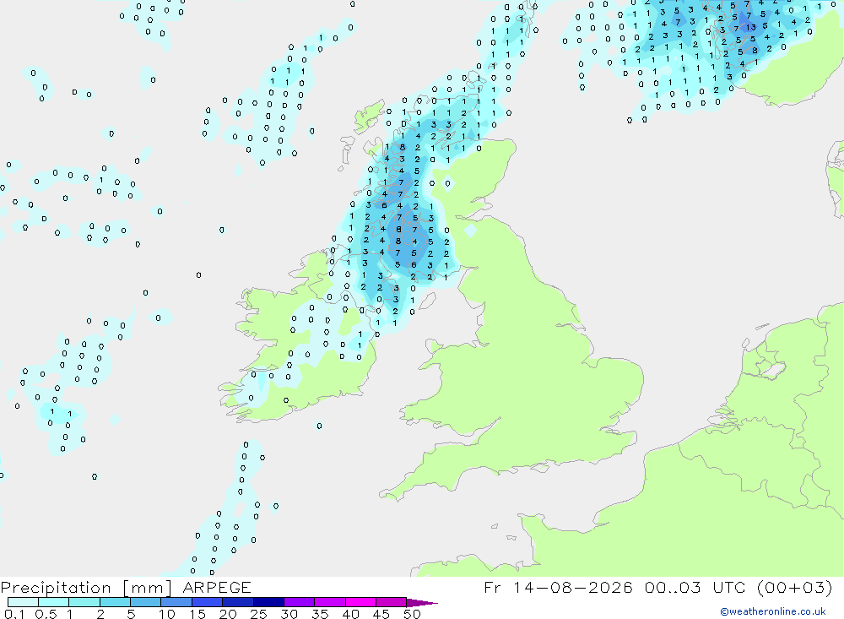Click the 30–35 mm purple legend swatch
This screenshot has width=844, height=619.
pyautogui.click(x=299, y=602)
